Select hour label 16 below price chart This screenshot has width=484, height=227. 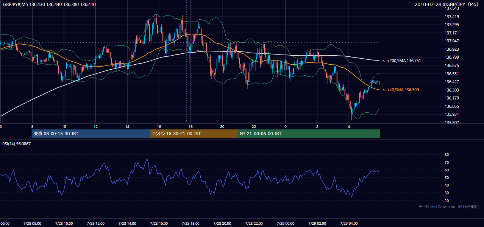point(159,126)
